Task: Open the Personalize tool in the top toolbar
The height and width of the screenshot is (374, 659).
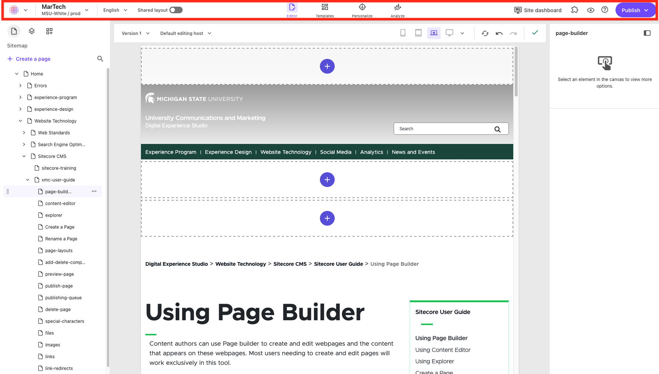Action: [362, 10]
